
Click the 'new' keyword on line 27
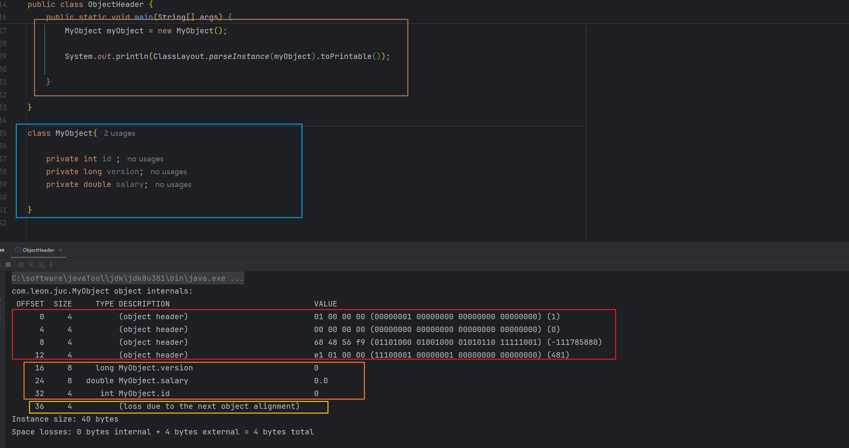pos(164,31)
